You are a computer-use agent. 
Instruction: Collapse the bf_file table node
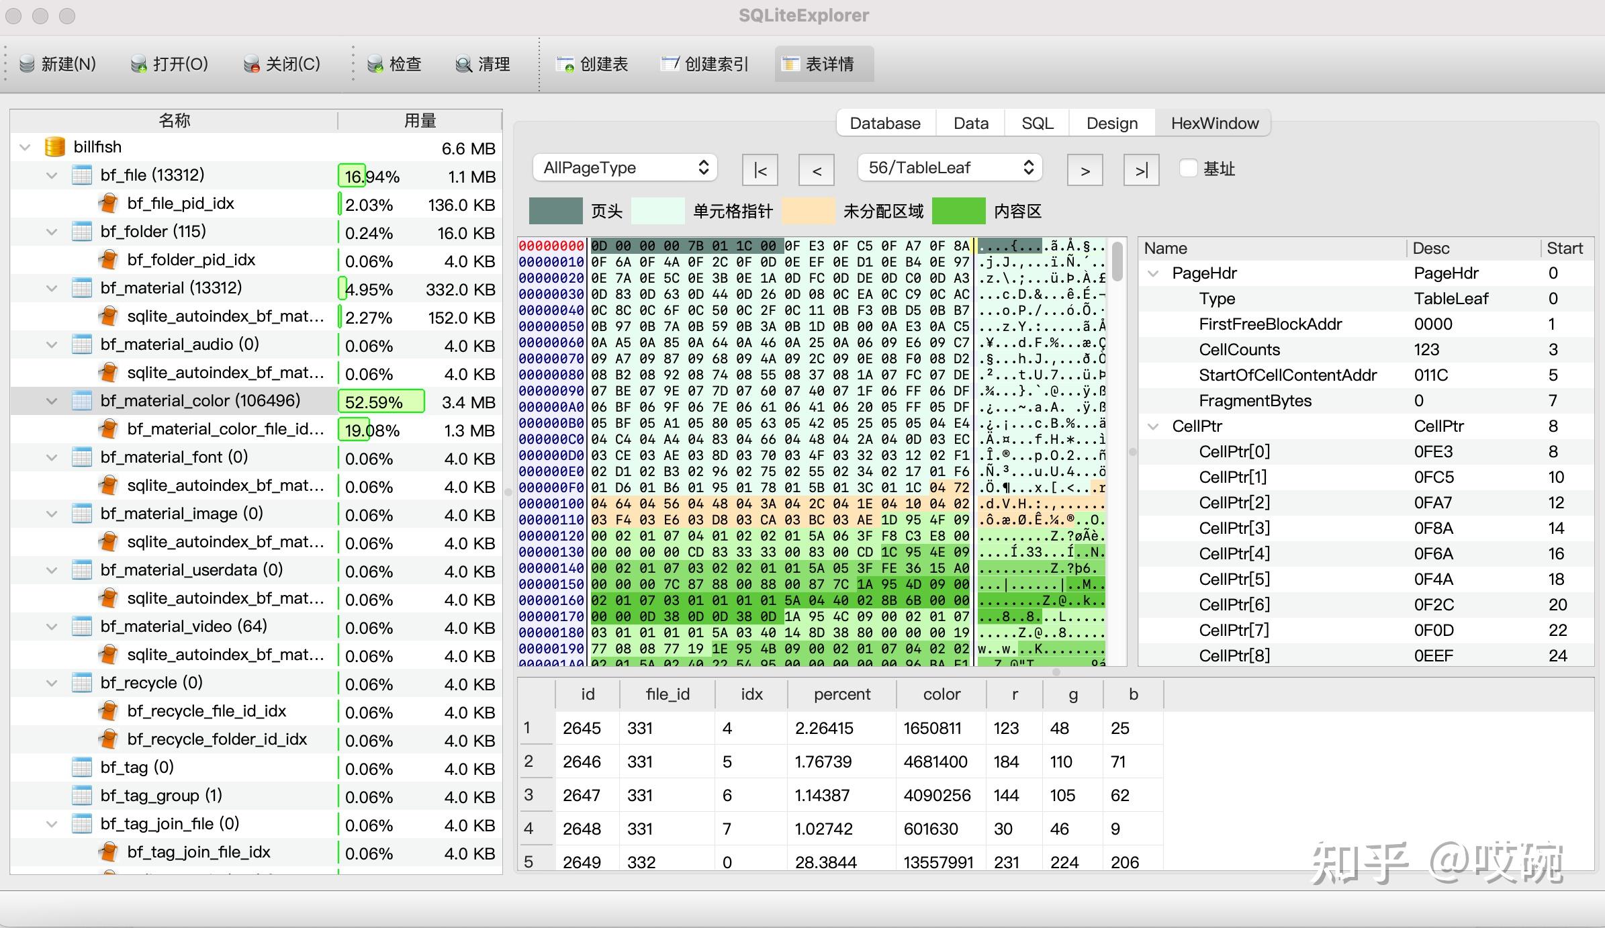click(52, 175)
